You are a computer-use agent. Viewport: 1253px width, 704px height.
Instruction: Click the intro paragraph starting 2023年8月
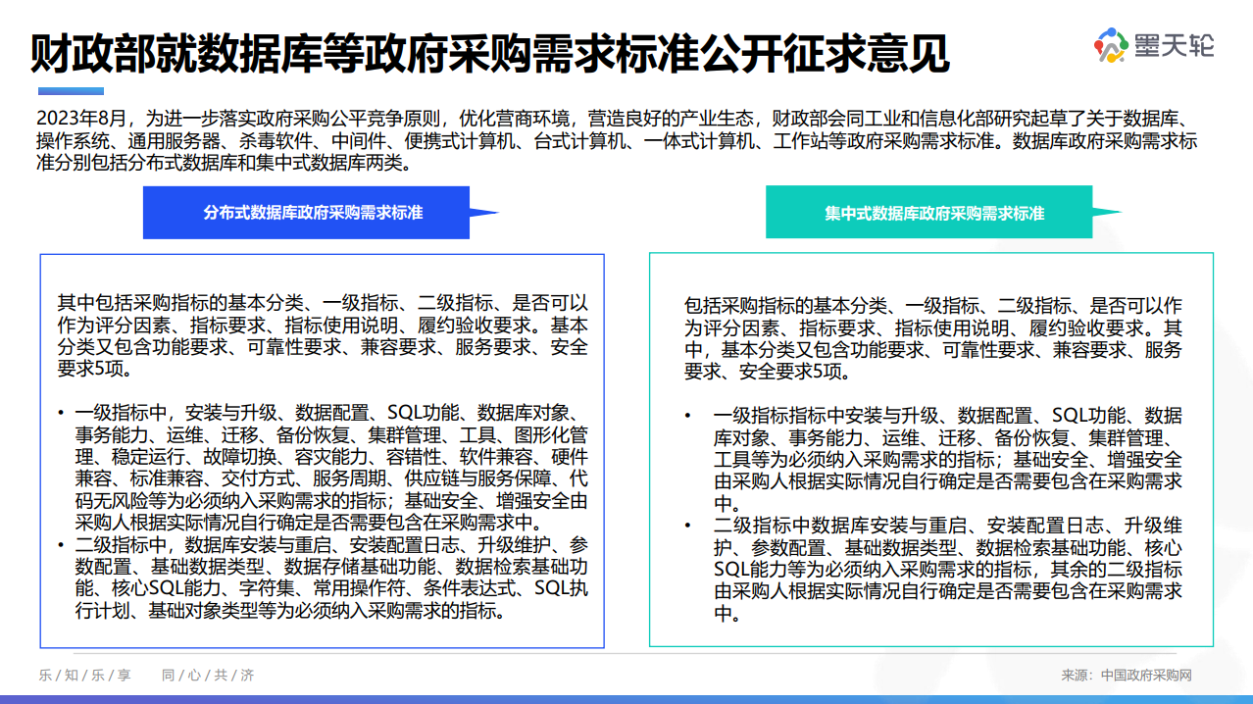616,140
